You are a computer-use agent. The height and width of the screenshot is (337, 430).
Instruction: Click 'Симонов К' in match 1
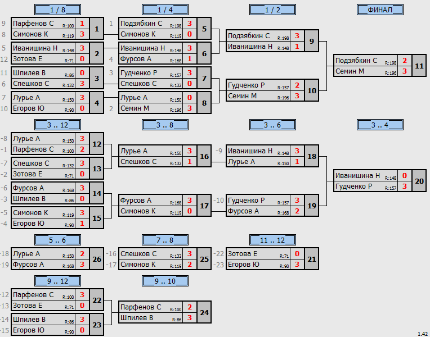pos(30,34)
